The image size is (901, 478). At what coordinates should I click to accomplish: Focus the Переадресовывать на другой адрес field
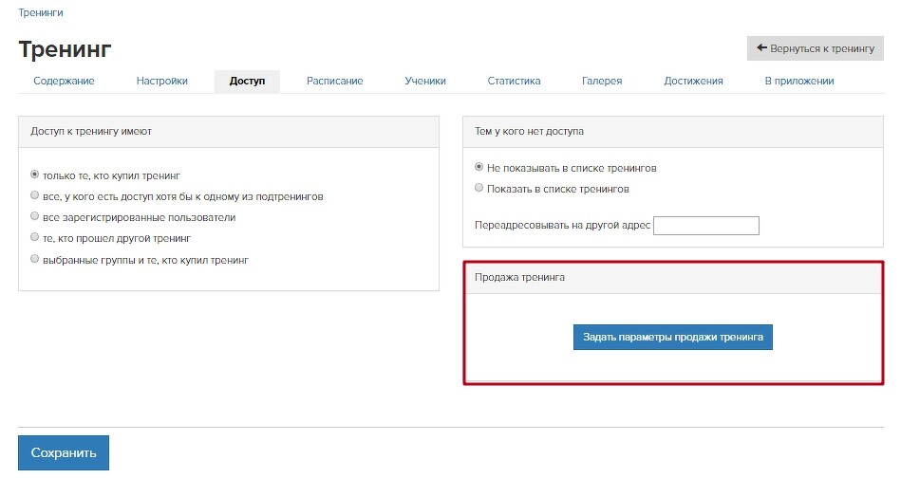pos(706,226)
